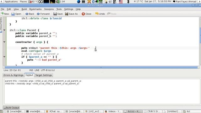The height and width of the screenshot is (113, 201).
Task: Switch to [ch2_ex2... taskbar window
Action: tap(94, 111)
